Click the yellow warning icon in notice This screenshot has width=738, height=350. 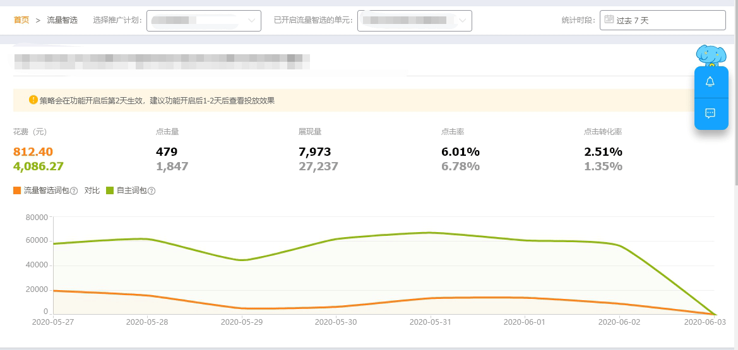coord(33,100)
